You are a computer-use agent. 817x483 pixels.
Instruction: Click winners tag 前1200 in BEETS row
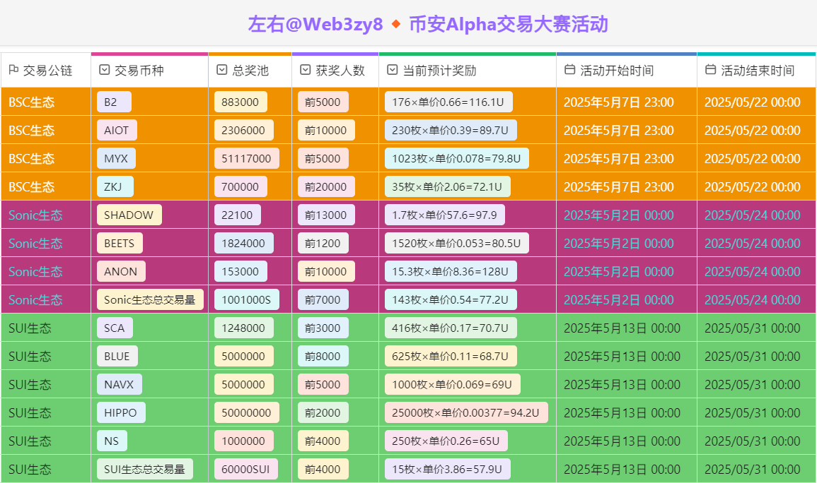pyautogui.click(x=323, y=244)
